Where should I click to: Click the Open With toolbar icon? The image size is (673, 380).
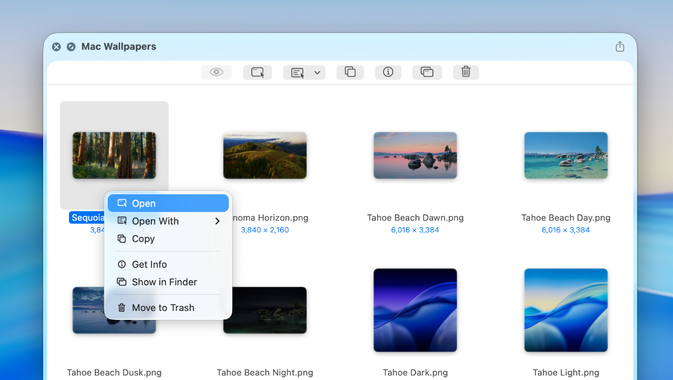[x=298, y=72]
